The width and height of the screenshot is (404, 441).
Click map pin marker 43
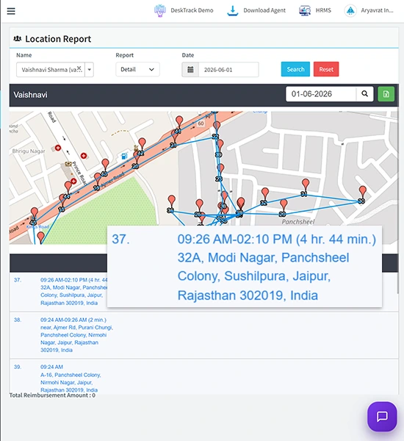105,165
